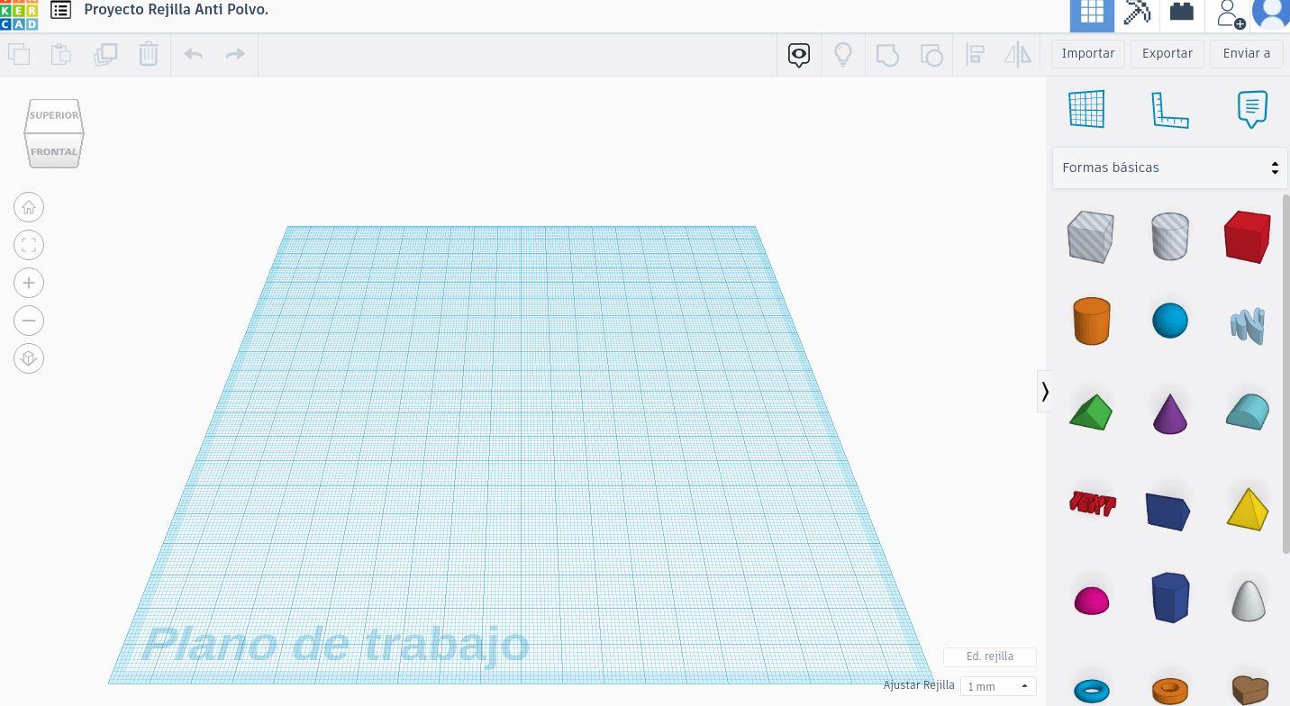Viewport: 1290px width, 706px height.
Task: Open the Formas básicas shapes dropdown
Action: pyautogui.click(x=1169, y=167)
